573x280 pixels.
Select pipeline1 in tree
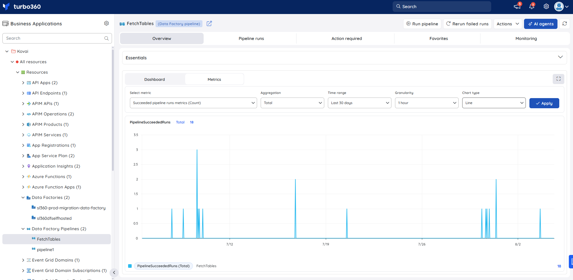point(45,250)
